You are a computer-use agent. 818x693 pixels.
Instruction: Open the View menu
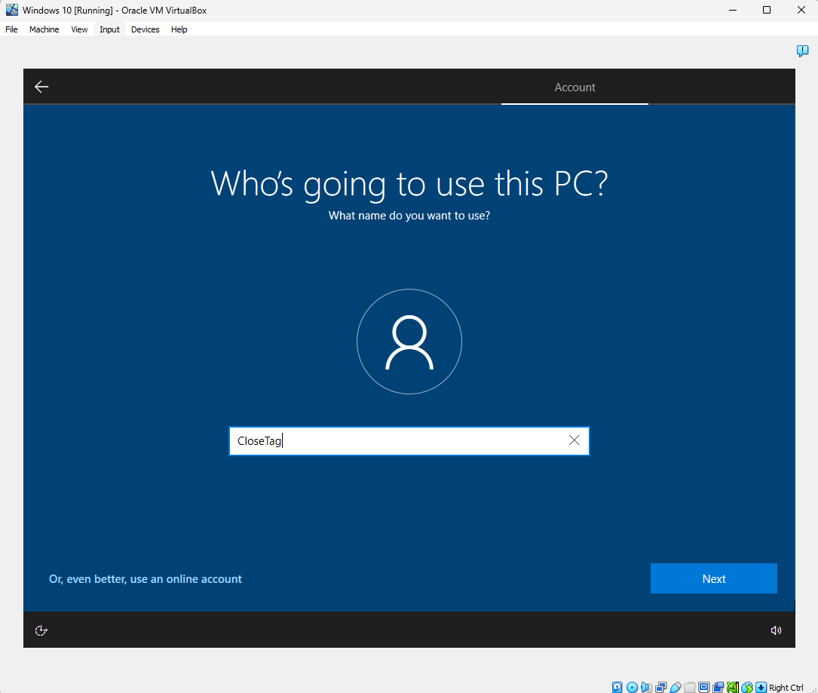(x=79, y=29)
